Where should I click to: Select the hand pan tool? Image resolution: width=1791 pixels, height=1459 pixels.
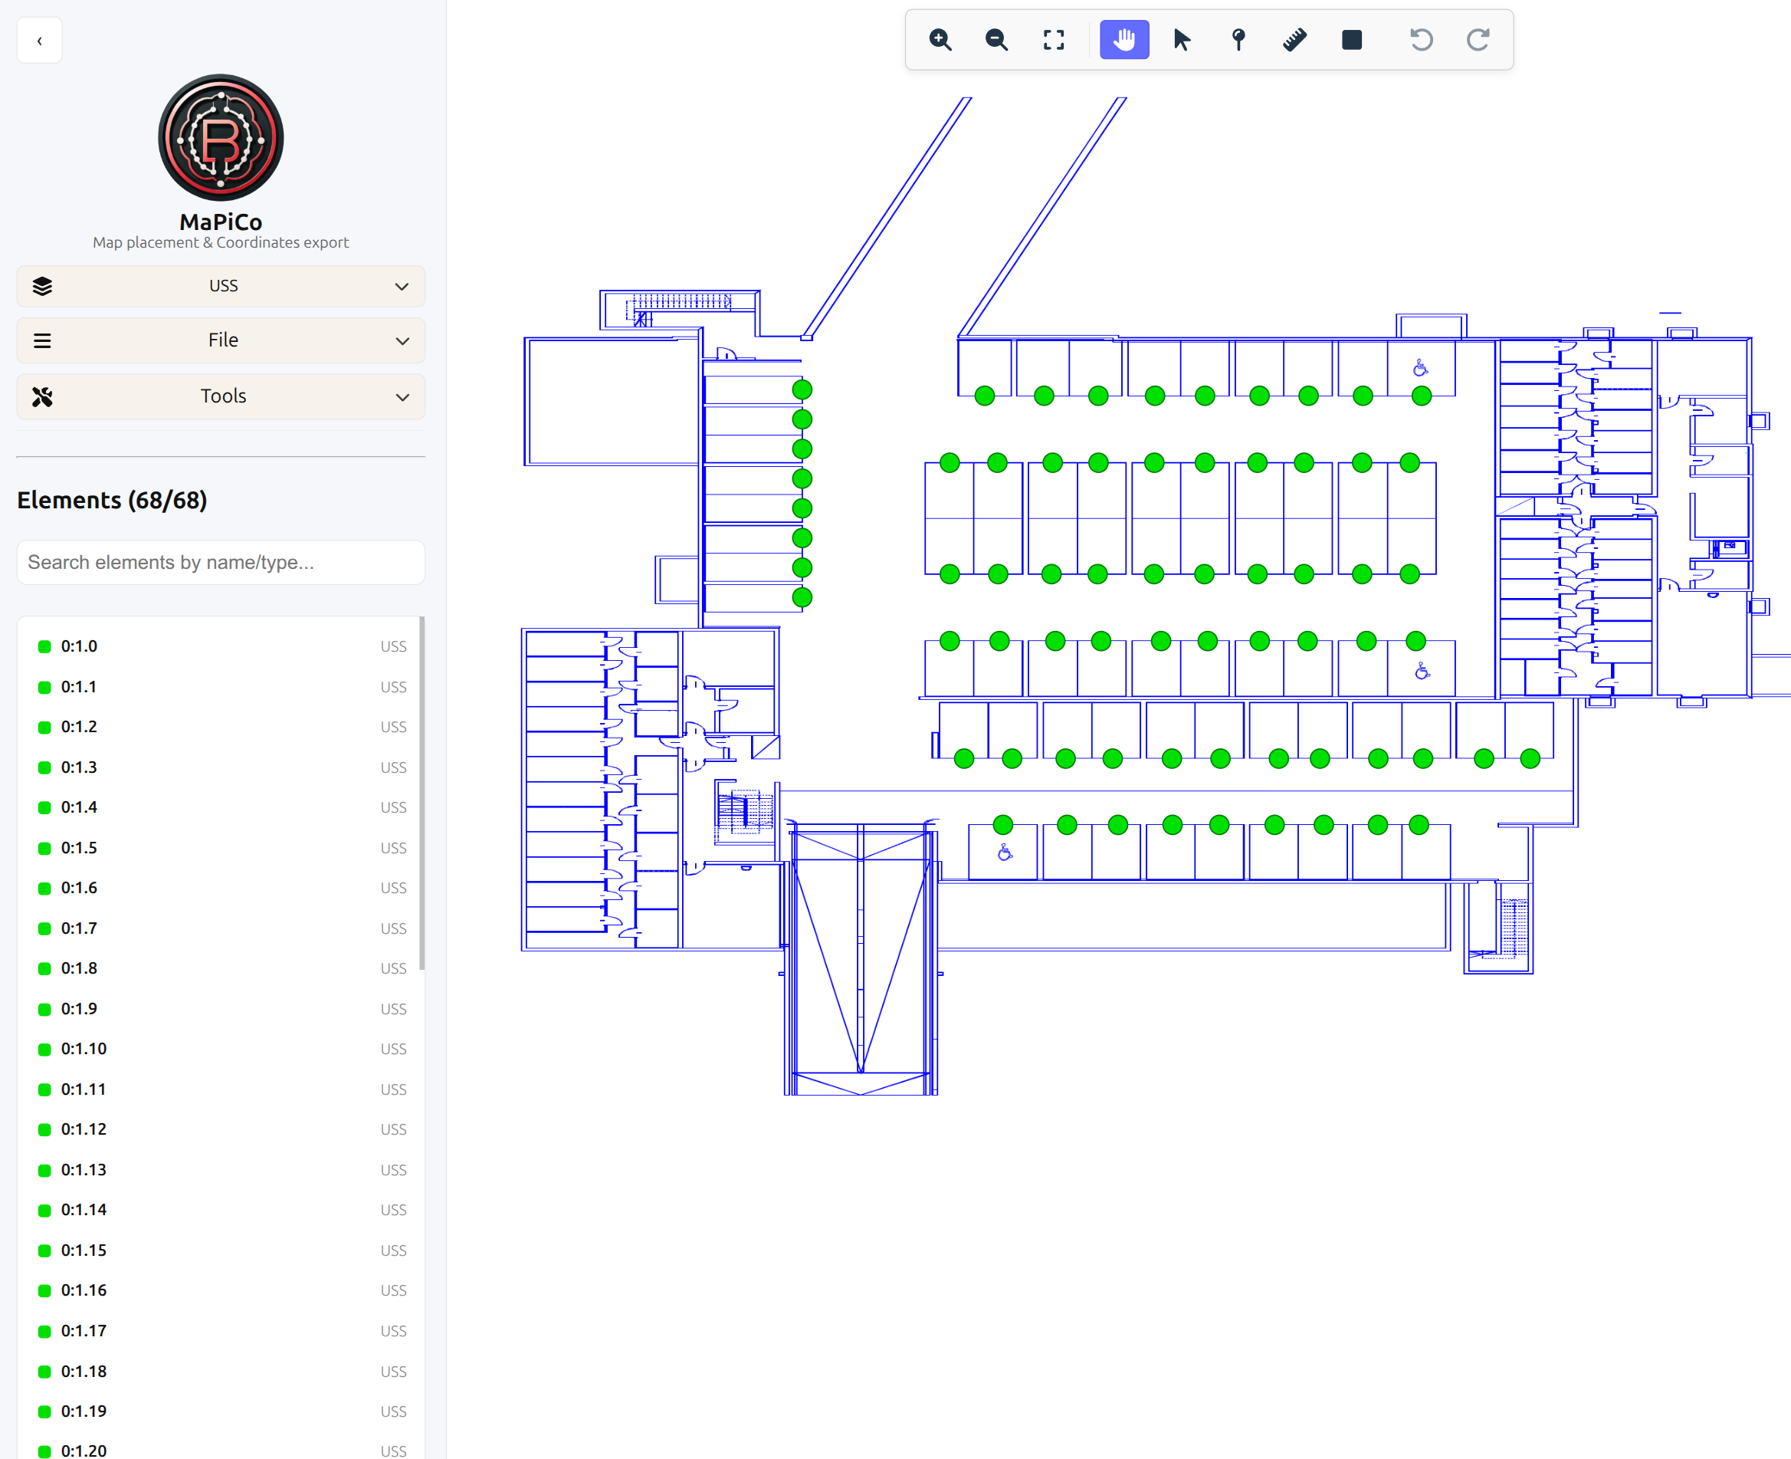click(x=1124, y=40)
